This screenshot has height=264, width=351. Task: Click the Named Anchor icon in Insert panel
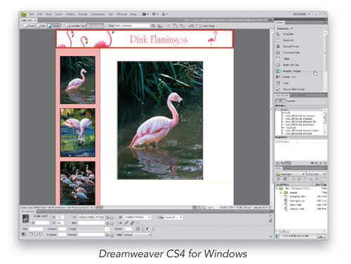[x=278, y=46]
